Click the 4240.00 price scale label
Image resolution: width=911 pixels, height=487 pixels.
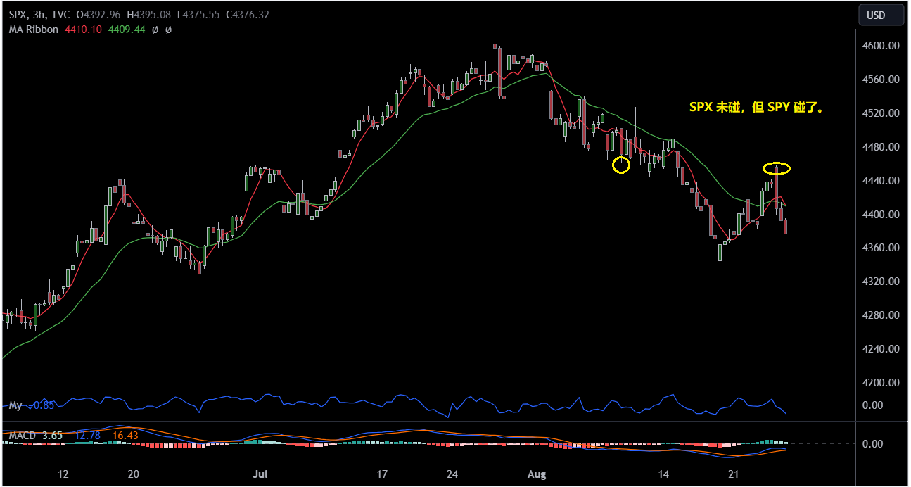pyautogui.click(x=880, y=349)
